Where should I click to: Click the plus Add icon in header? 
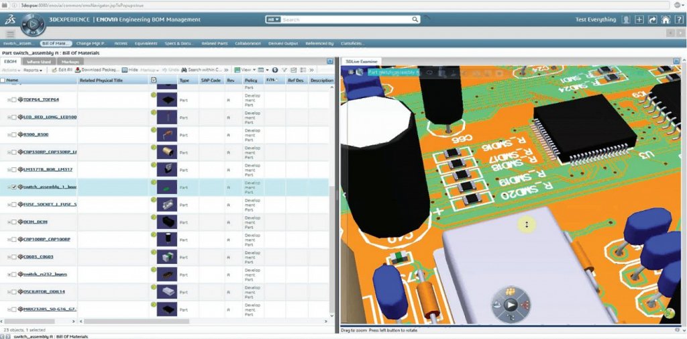pyautogui.click(x=639, y=20)
